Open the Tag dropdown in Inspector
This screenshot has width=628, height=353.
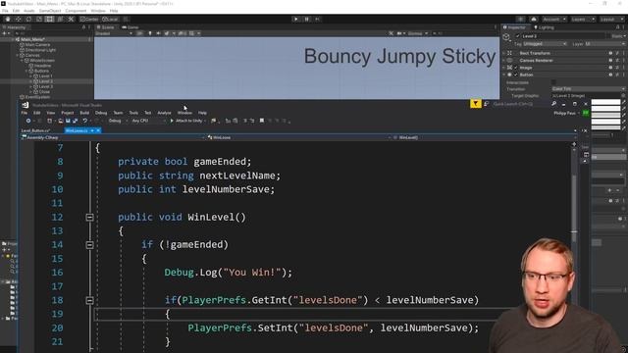[x=545, y=44]
